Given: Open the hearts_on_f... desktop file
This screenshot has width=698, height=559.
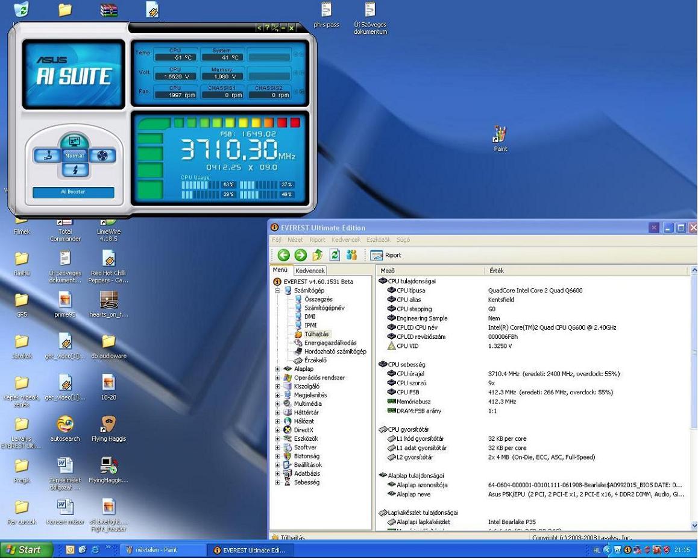Looking at the screenshot, I should (108, 305).
